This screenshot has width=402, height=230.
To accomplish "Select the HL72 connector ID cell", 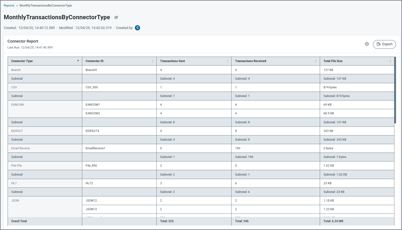I will click(89, 183).
